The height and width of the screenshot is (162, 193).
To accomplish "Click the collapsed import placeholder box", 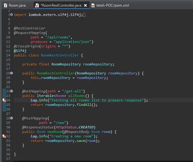I will click(84, 15).
